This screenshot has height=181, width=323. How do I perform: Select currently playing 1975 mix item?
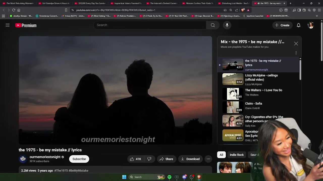(258, 65)
